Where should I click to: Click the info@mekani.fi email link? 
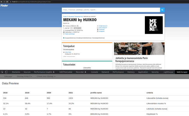pos(103,26)
